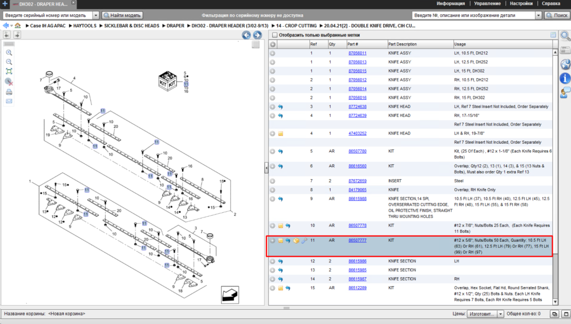Click the basket copy icon in the status bar
571x324 pixels.
(x=554, y=314)
